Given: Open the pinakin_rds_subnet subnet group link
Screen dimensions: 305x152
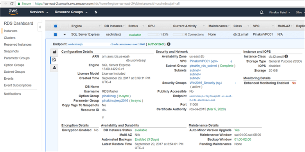Looking at the screenshot, I should click(203, 66).
